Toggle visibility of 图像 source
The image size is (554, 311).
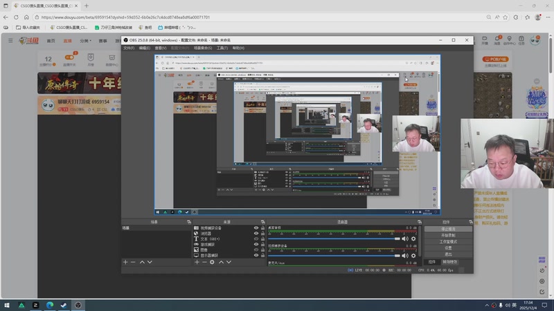(256, 250)
